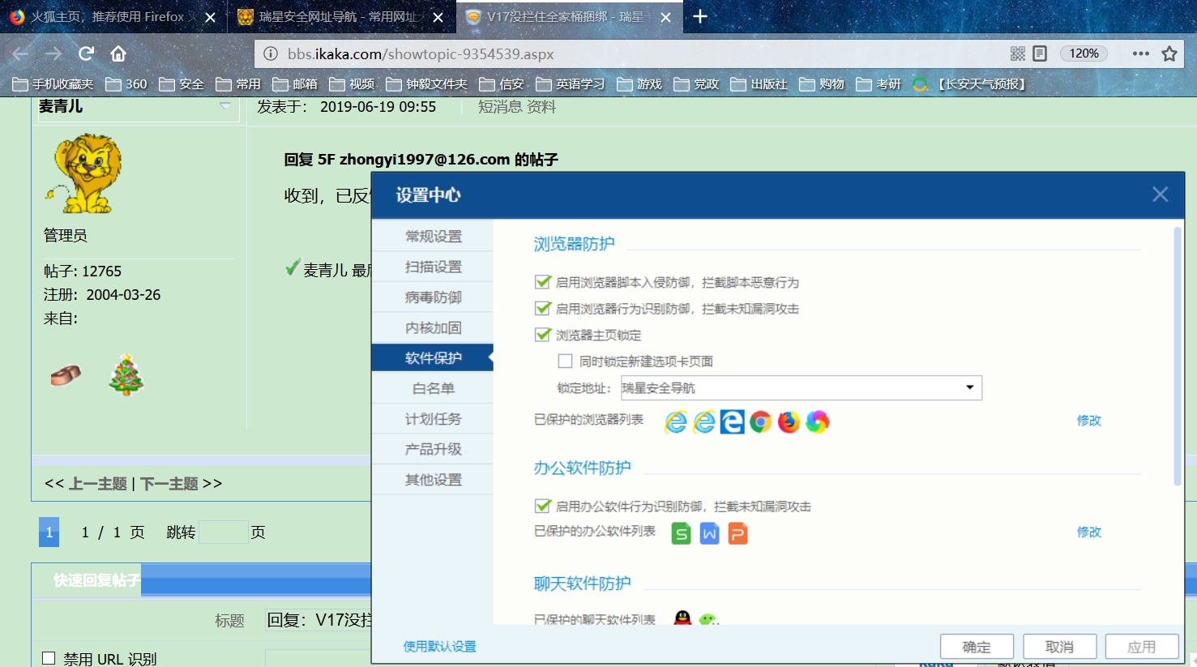Click 确定 to confirm settings
This screenshot has height=667, width=1197.
click(x=977, y=647)
